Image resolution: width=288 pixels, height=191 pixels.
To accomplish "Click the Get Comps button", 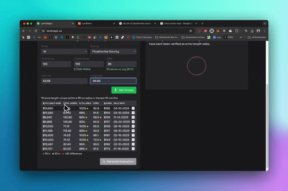I will [x=124, y=90].
